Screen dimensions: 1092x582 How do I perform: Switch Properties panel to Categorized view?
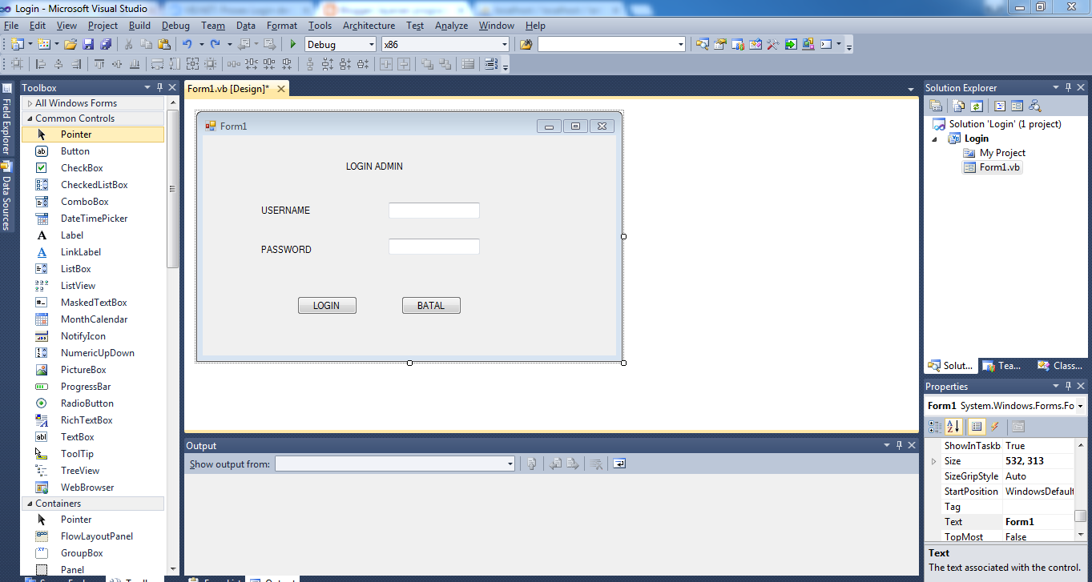(x=934, y=426)
